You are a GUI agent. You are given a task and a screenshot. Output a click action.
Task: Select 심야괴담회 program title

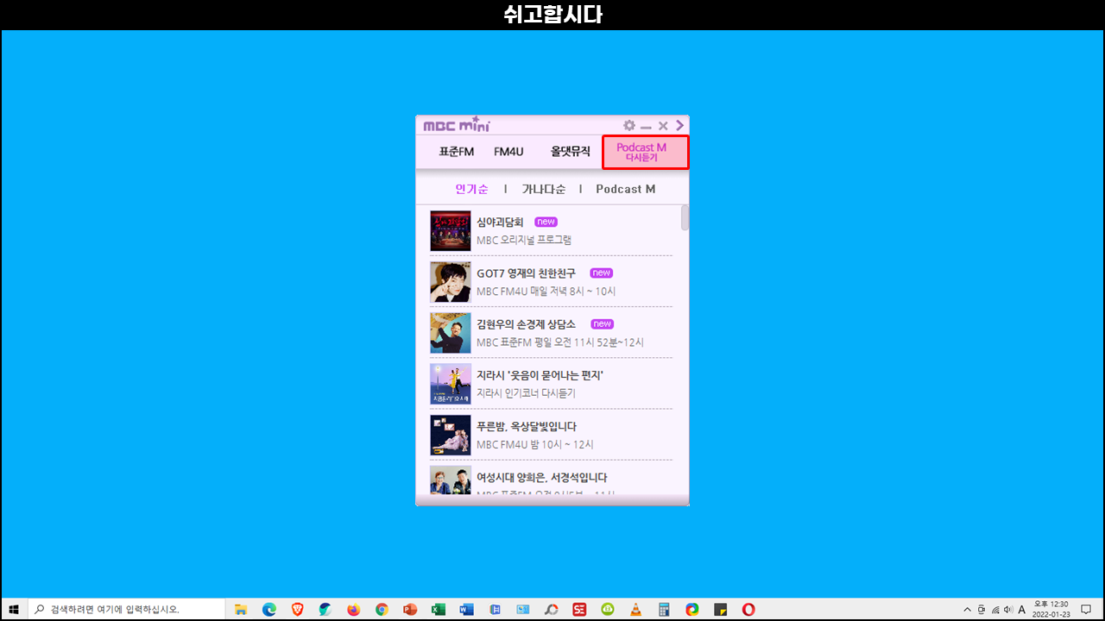click(500, 223)
